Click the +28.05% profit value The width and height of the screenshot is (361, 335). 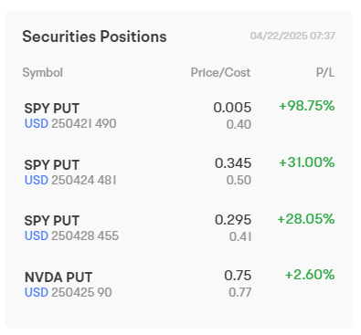(x=306, y=219)
